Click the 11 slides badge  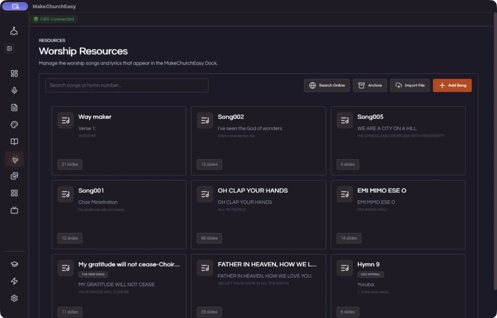click(x=70, y=312)
